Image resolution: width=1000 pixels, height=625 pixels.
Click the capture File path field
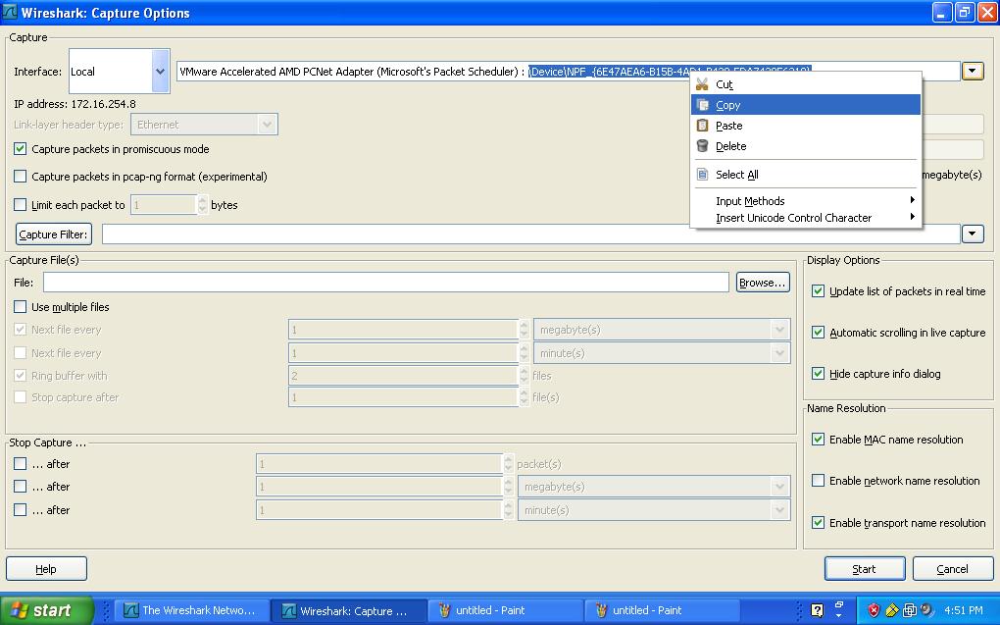tap(386, 283)
